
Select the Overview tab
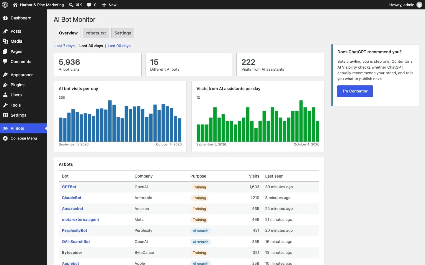click(68, 33)
